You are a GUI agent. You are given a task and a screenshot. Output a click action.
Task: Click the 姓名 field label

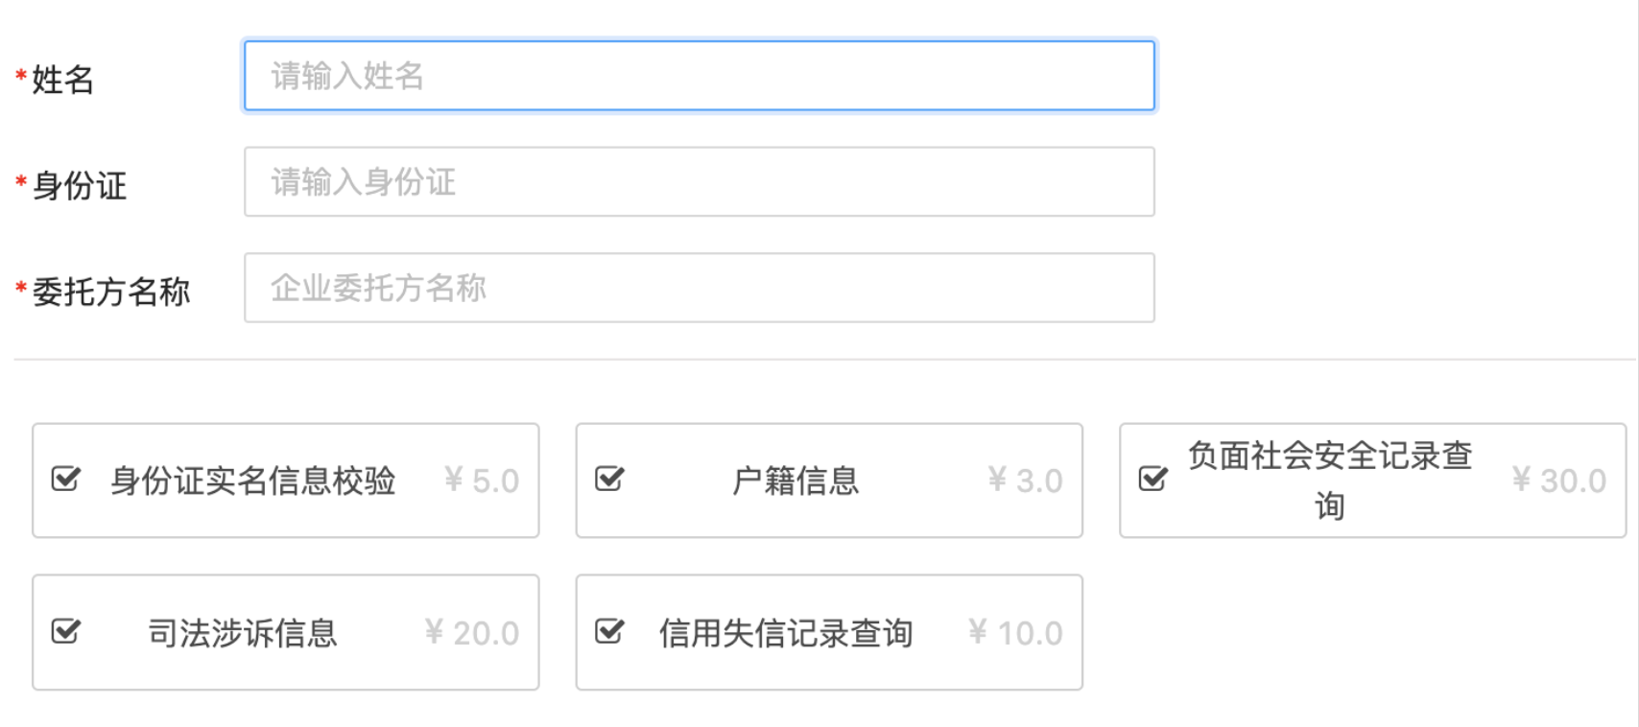[62, 80]
